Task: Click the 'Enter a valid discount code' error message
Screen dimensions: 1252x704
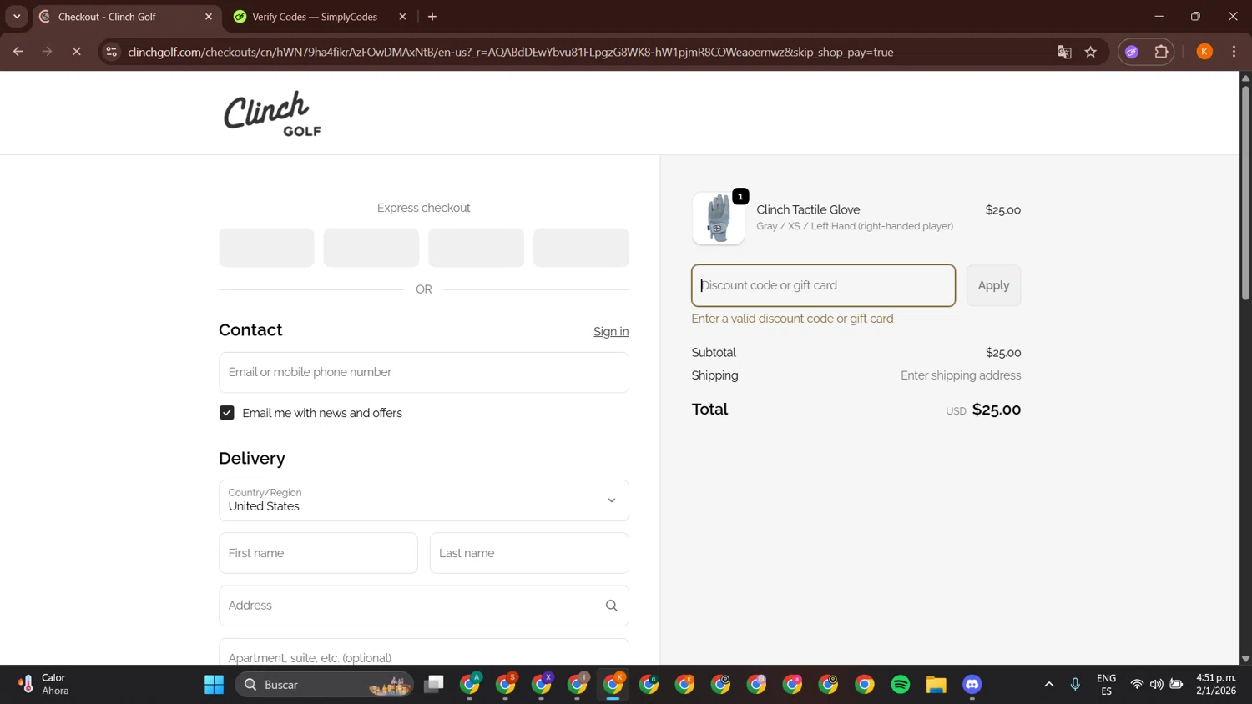Action: tap(792, 319)
